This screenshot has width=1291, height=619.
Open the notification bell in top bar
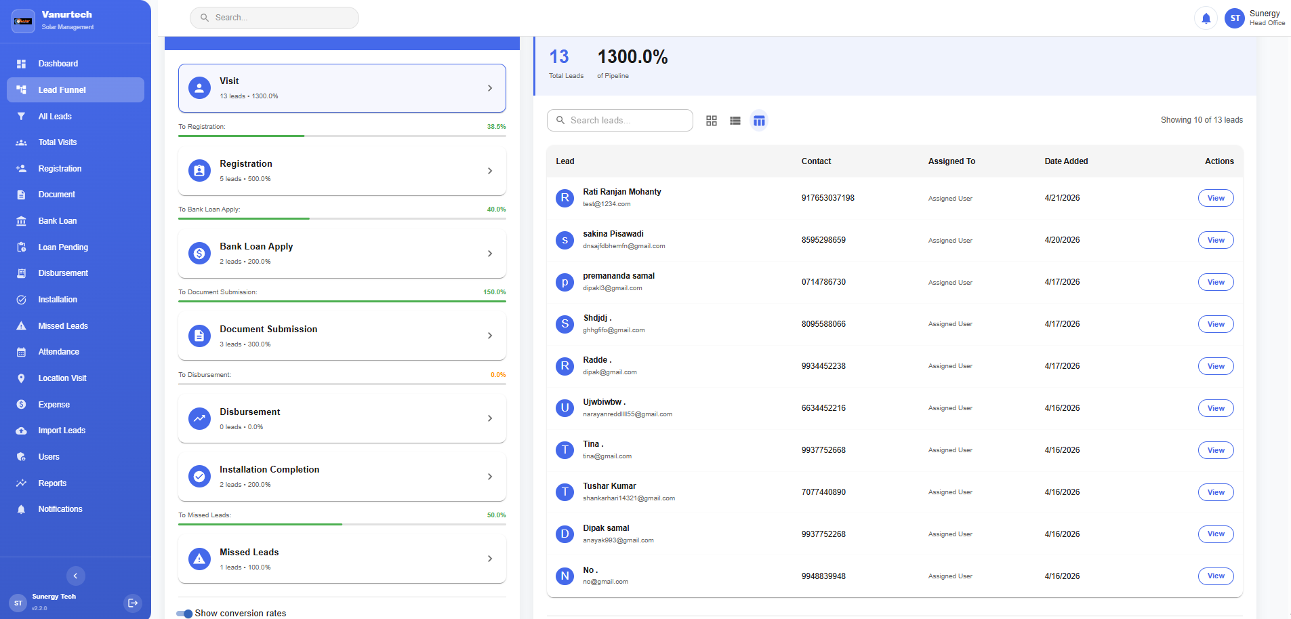coord(1206,18)
